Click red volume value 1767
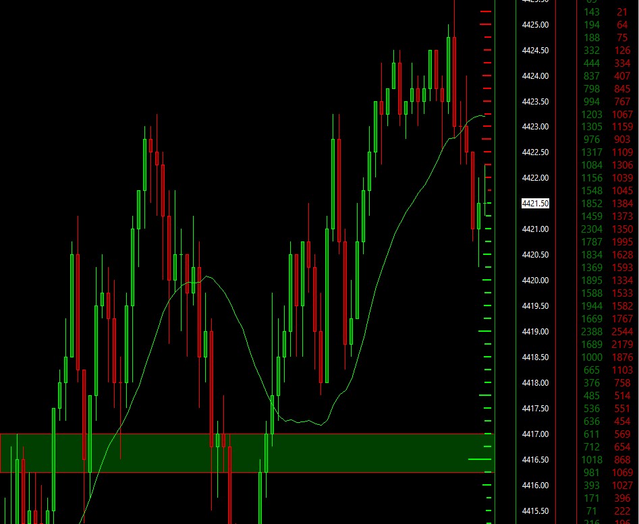The image size is (639, 524). pyautogui.click(x=622, y=319)
